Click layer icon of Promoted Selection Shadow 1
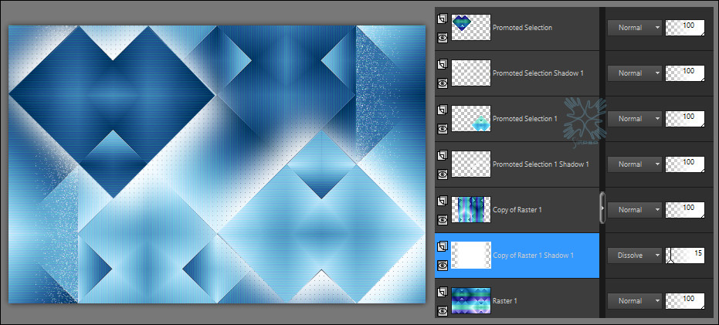Screen dimensions: 719x325 pos(443,64)
